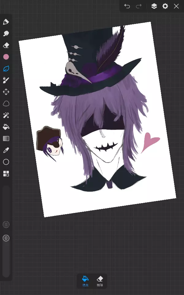Select the swirl paintbrush tool

point(6,80)
